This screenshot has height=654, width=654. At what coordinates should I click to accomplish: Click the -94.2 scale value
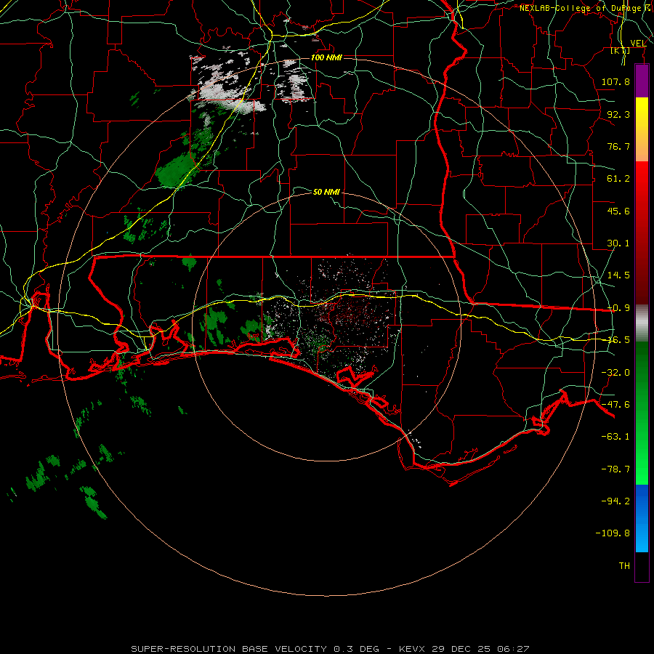[615, 501]
